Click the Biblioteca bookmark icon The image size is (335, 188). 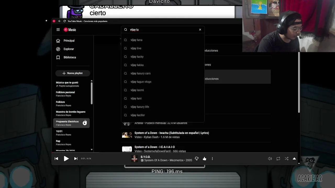click(58, 57)
